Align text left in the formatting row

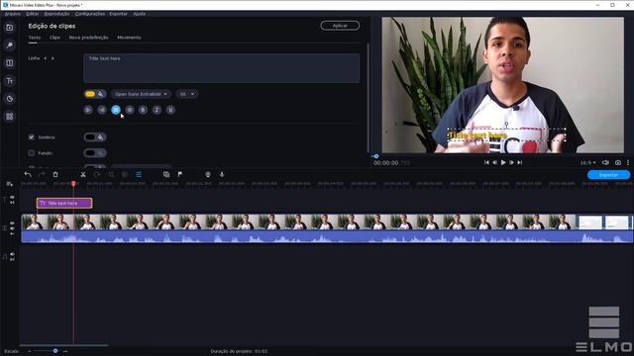88,110
